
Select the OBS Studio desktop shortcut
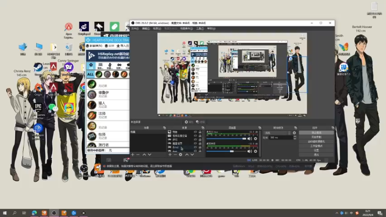point(83,171)
